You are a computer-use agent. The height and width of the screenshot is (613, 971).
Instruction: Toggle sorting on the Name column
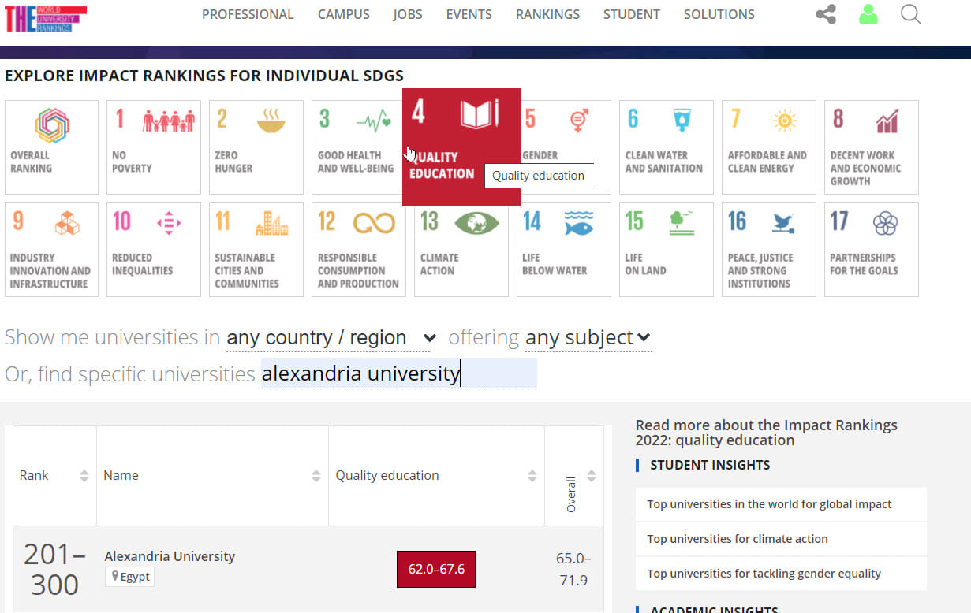(317, 475)
